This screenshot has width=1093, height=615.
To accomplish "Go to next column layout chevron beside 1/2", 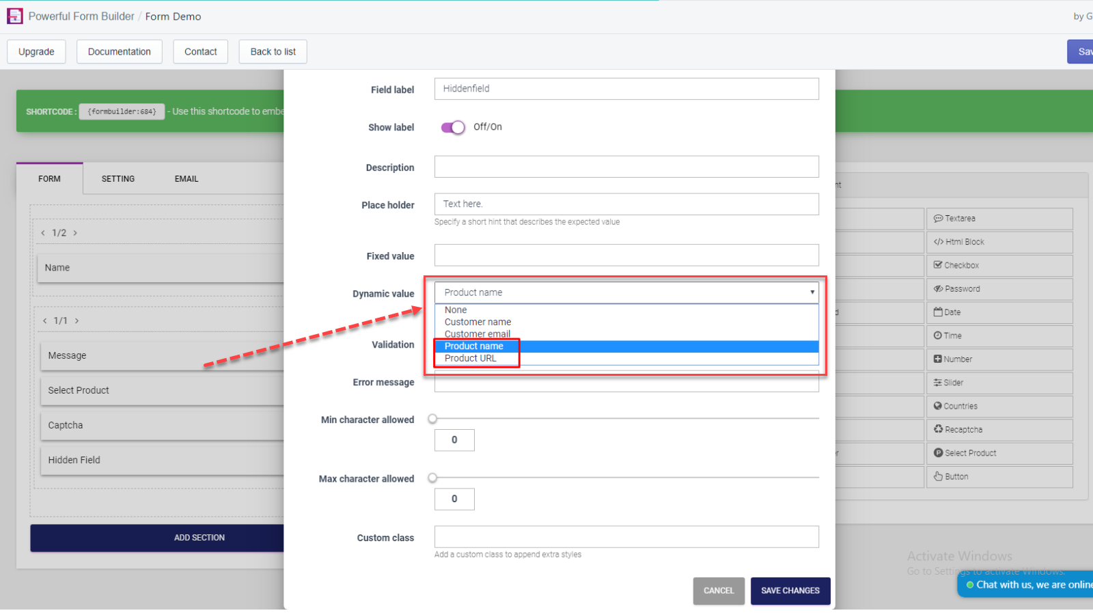I will point(75,233).
